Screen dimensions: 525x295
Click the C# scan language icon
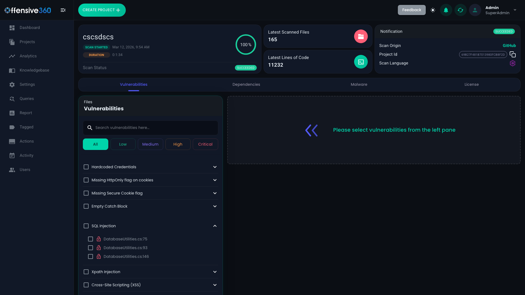(x=513, y=63)
